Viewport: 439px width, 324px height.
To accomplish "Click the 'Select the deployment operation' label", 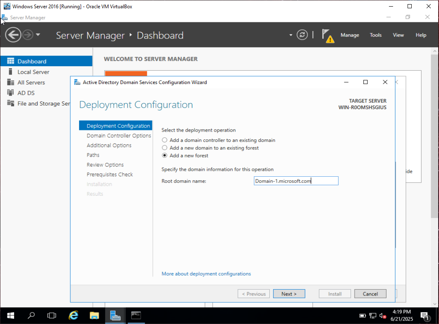I will [199, 130].
